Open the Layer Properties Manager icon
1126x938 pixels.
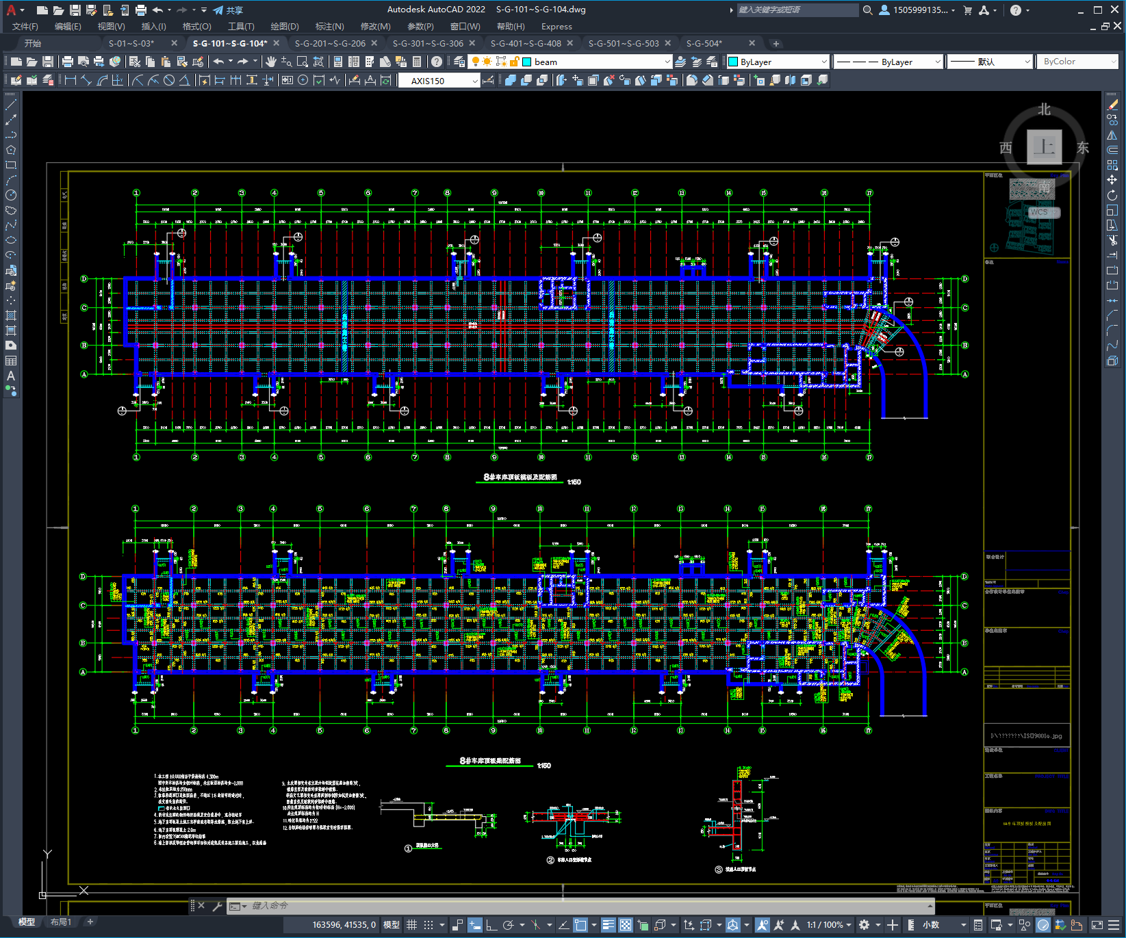point(459,62)
